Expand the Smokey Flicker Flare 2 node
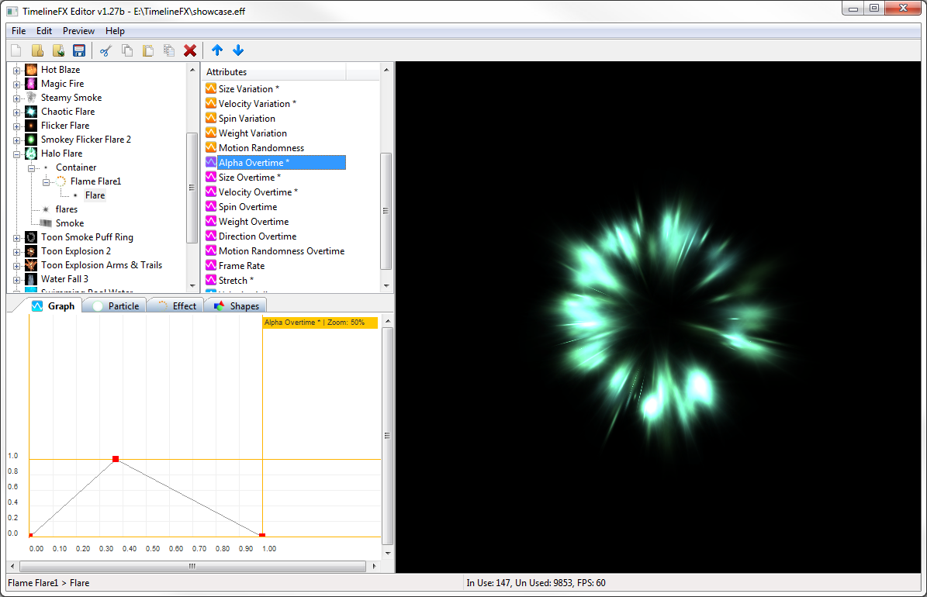 [x=16, y=140]
